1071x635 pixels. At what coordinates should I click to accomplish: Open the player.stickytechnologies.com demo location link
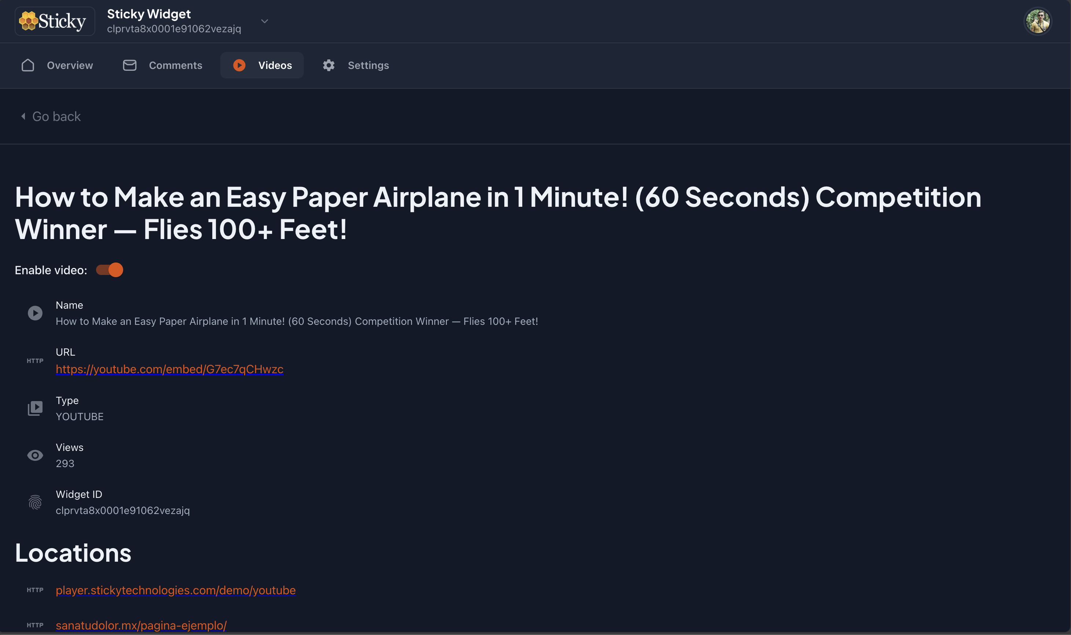pos(175,590)
